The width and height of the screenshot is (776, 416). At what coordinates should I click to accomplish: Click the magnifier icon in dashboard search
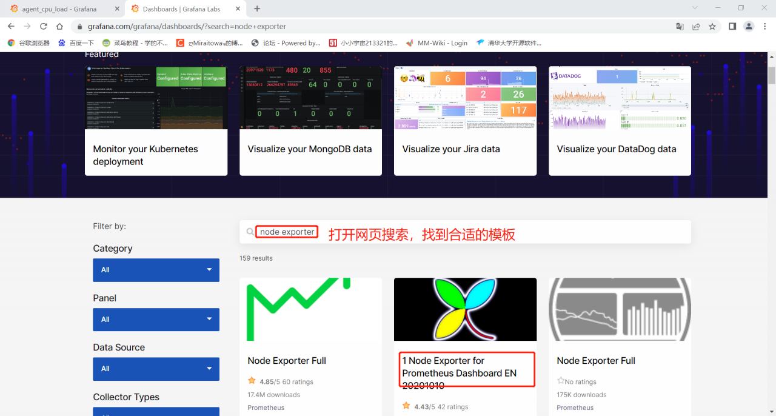click(x=250, y=232)
